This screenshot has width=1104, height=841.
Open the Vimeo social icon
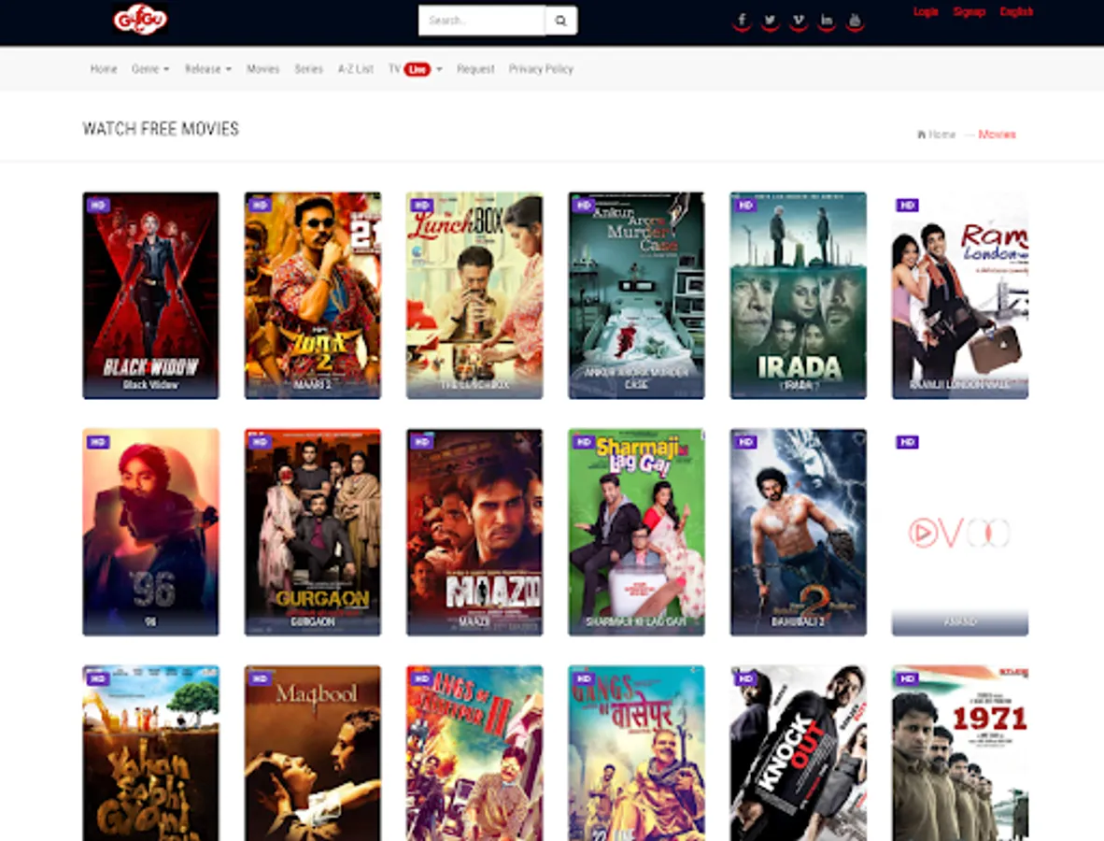tap(799, 21)
